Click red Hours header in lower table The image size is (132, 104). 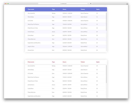(64, 62)
